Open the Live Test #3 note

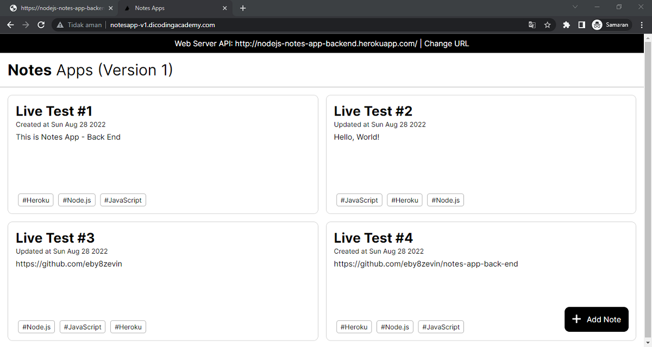[x=55, y=238]
